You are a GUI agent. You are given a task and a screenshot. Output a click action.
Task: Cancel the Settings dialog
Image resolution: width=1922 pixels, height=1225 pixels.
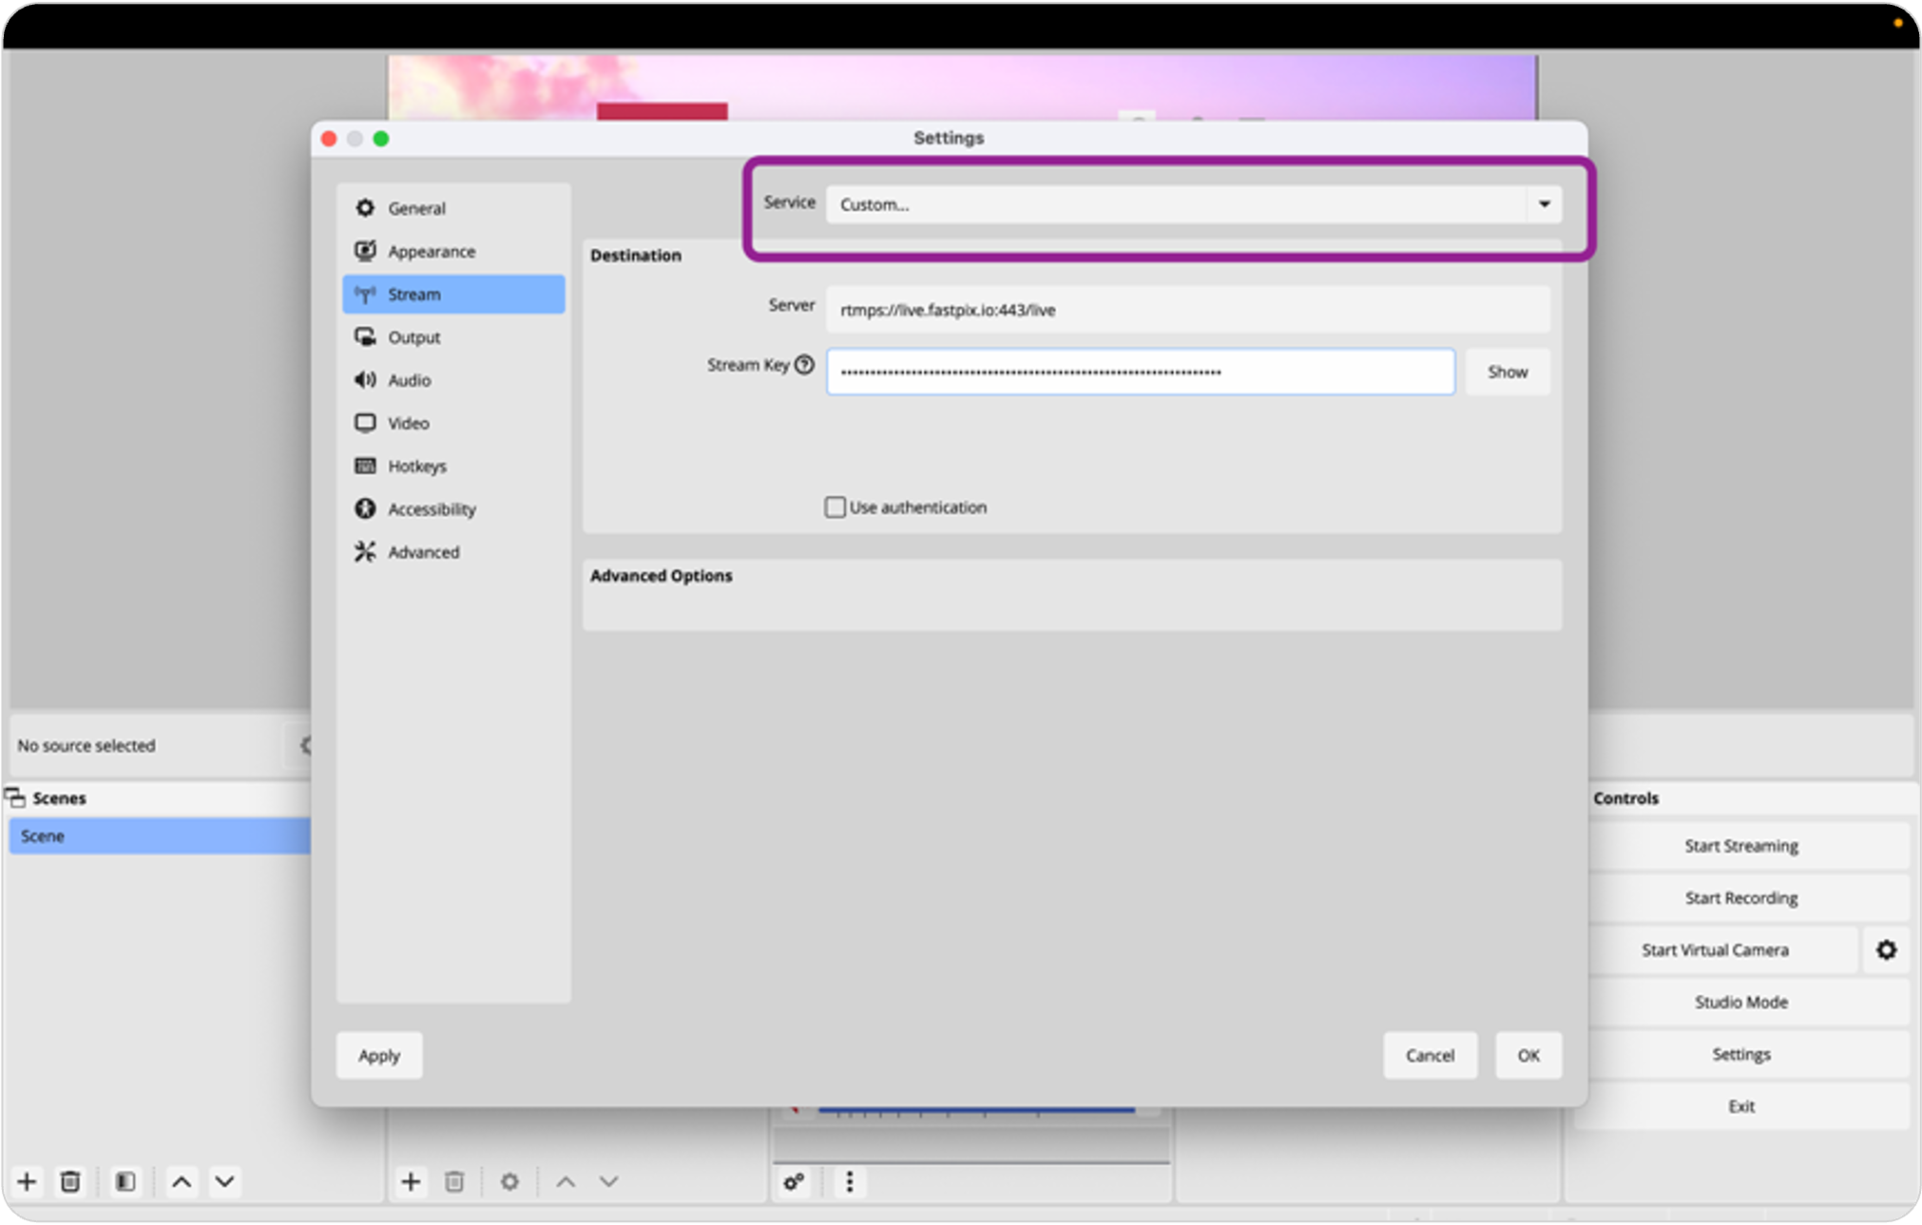[1430, 1056]
